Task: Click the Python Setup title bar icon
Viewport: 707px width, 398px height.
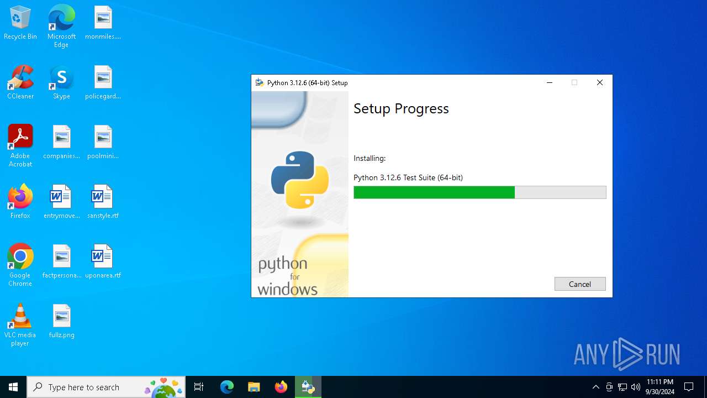Action: pos(260,83)
